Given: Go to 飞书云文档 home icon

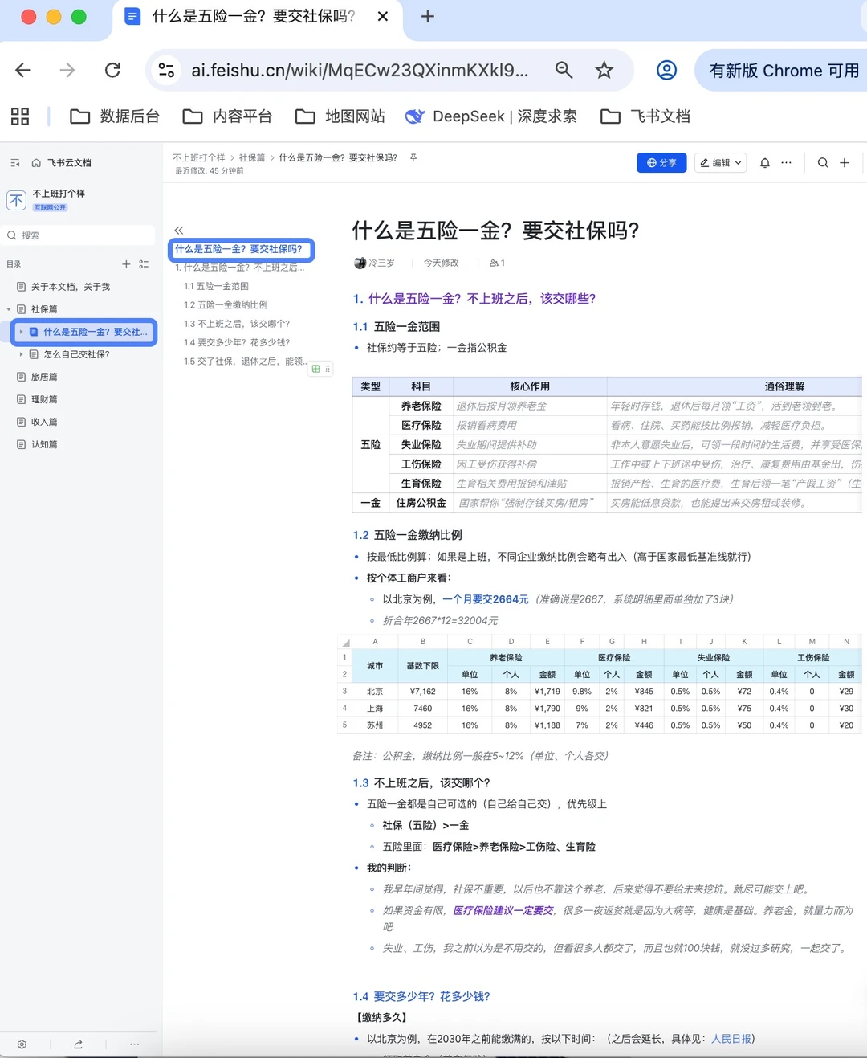Looking at the screenshot, I should [x=36, y=163].
